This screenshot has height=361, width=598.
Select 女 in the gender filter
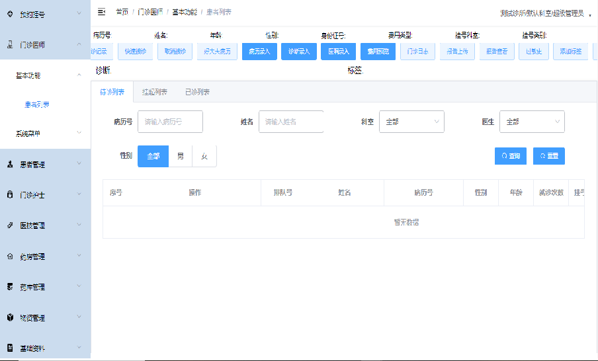pyautogui.click(x=204, y=156)
